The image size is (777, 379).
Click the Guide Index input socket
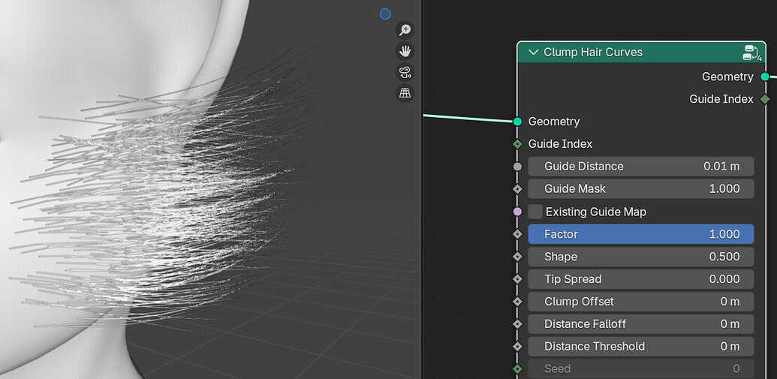tap(518, 144)
